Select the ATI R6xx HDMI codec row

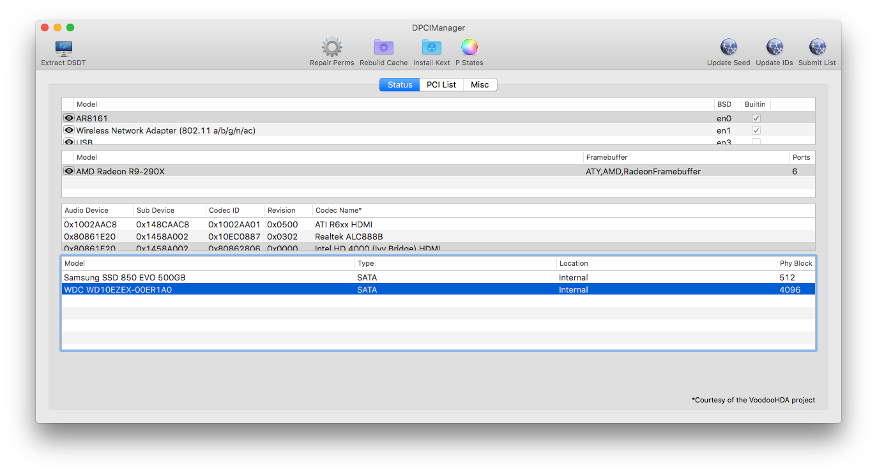pos(438,224)
